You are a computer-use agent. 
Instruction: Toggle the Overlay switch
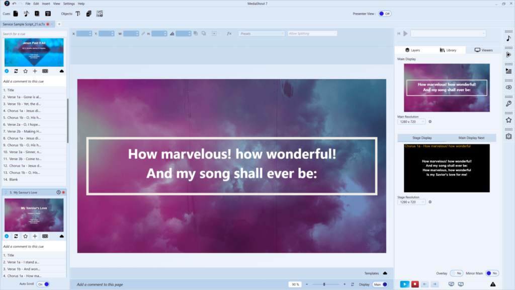[456, 273]
